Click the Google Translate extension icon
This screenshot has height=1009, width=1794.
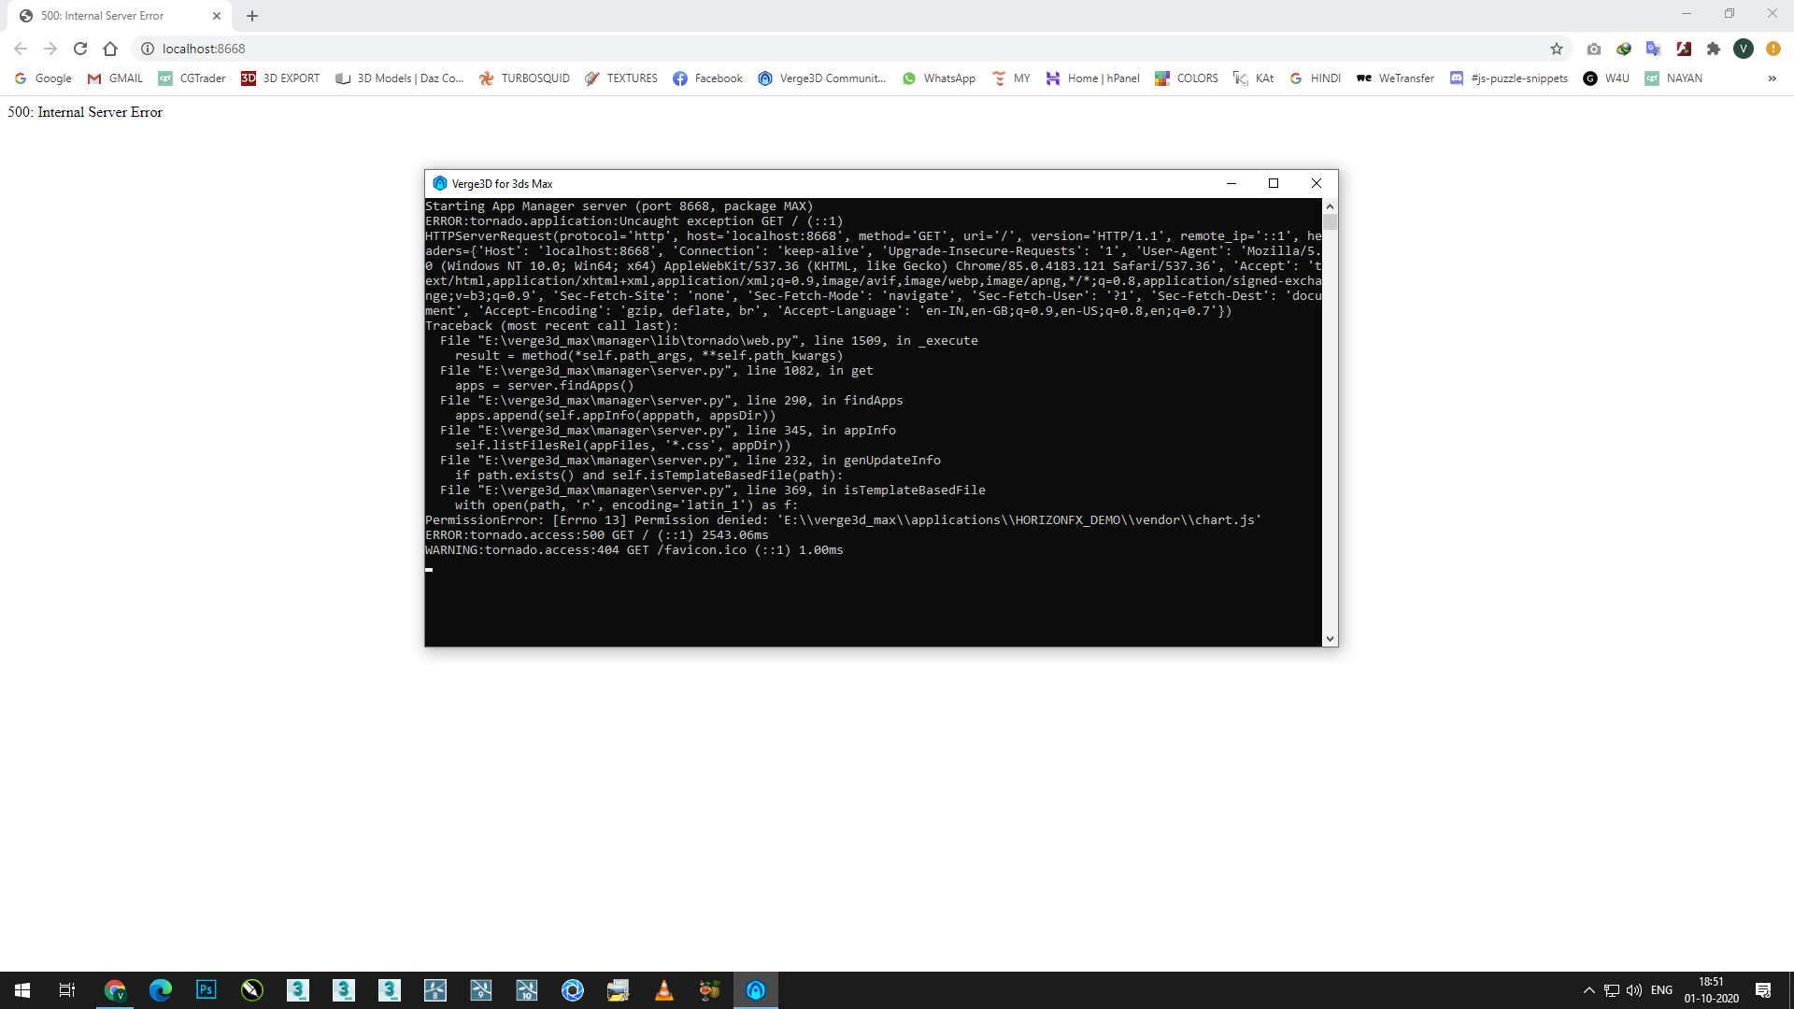click(x=1654, y=49)
